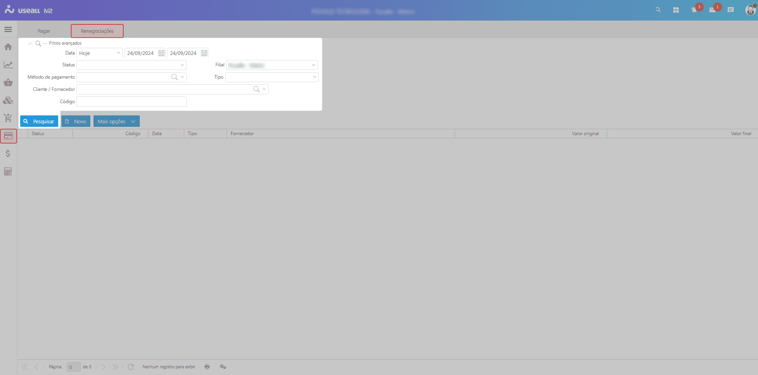
Task: Click the print icon in footer
Action: tap(207, 367)
